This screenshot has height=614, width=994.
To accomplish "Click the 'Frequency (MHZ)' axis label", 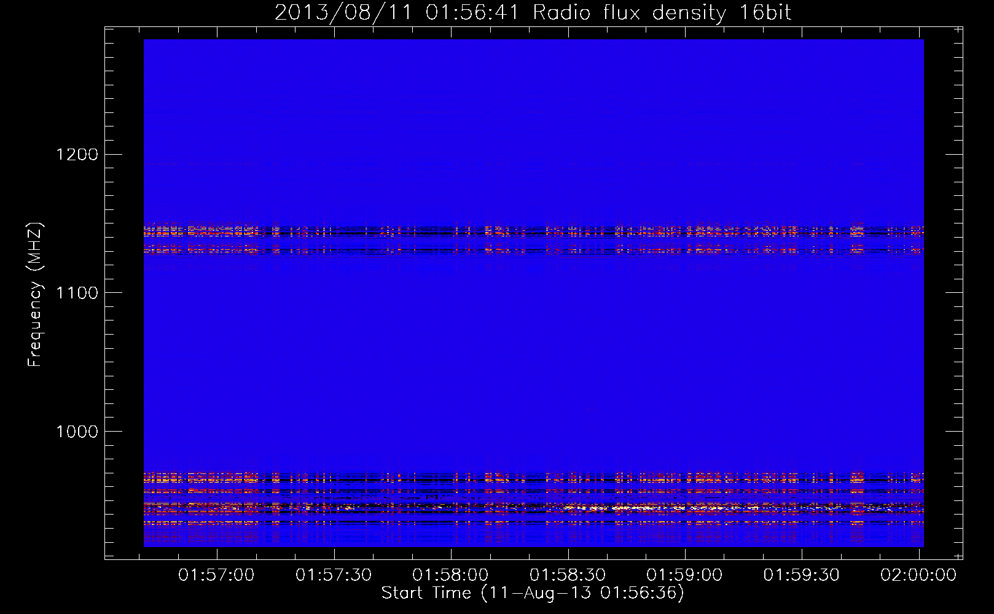I will (x=36, y=294).
